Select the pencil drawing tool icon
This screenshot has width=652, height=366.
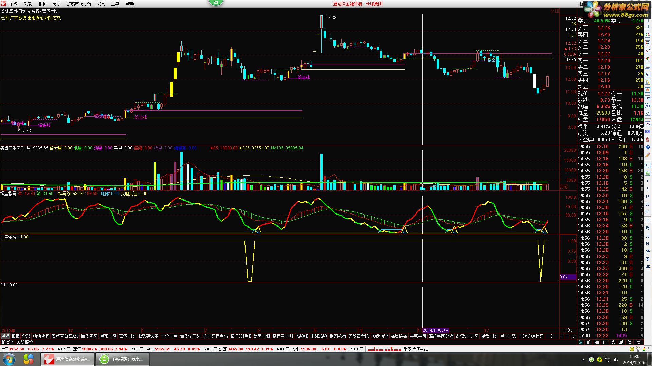pos(648,155)
